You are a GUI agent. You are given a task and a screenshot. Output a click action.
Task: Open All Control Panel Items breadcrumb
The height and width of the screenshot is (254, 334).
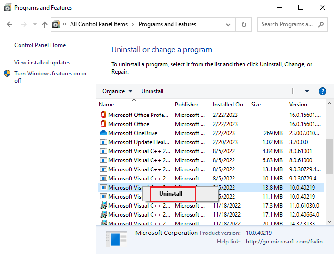[99, 24]
